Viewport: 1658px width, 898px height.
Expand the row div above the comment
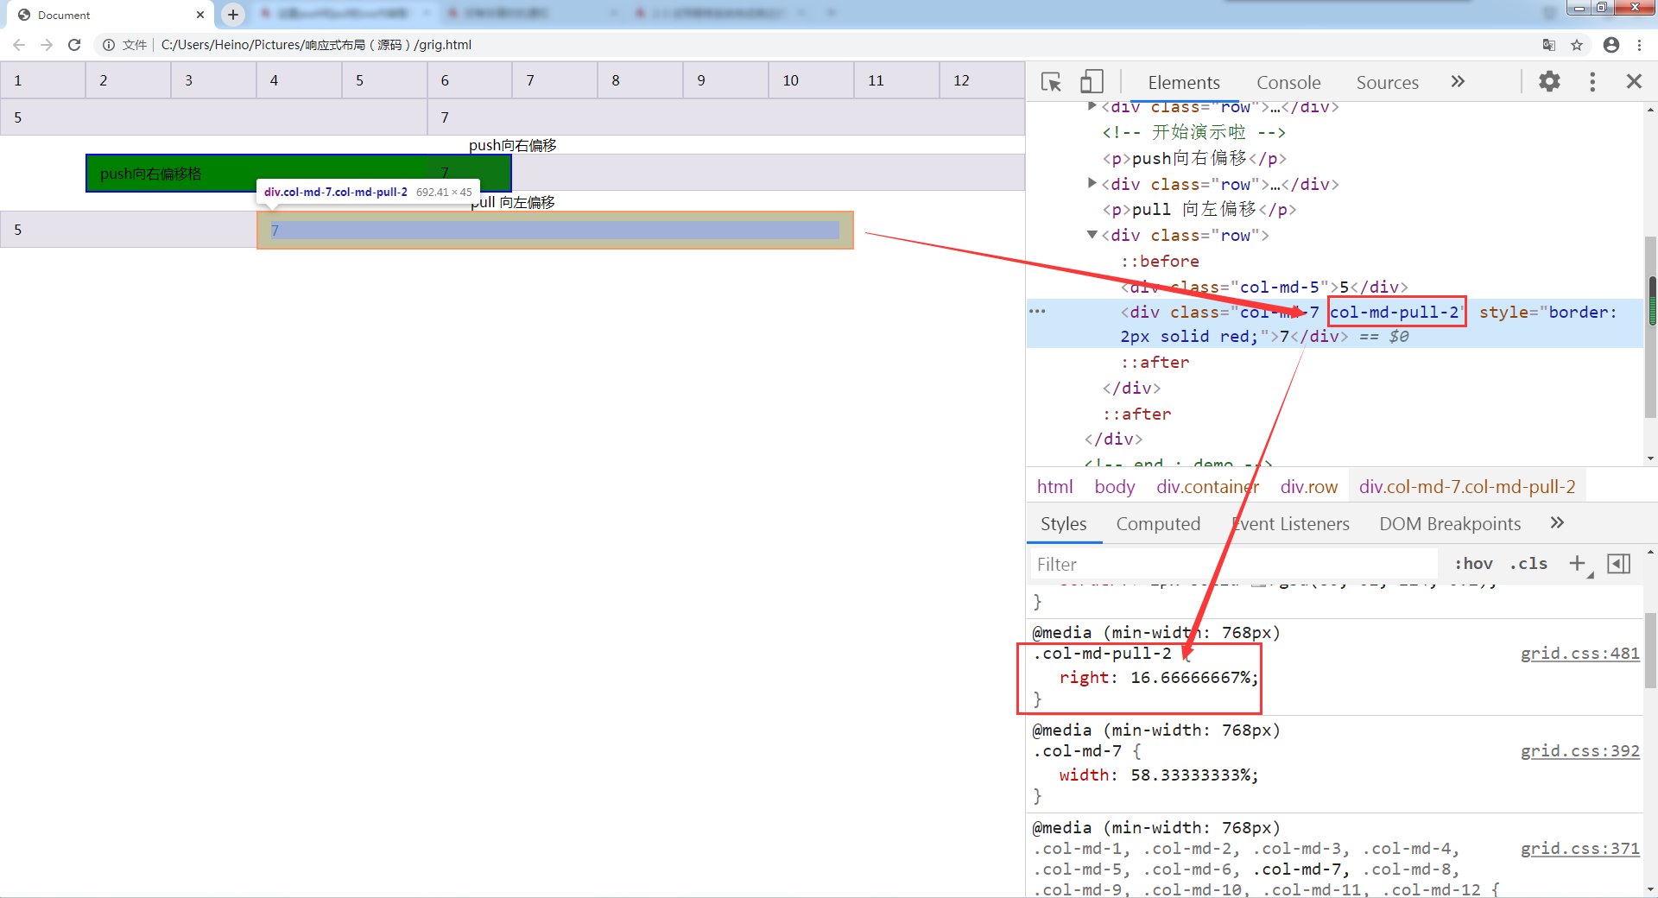coord(1092,106)
